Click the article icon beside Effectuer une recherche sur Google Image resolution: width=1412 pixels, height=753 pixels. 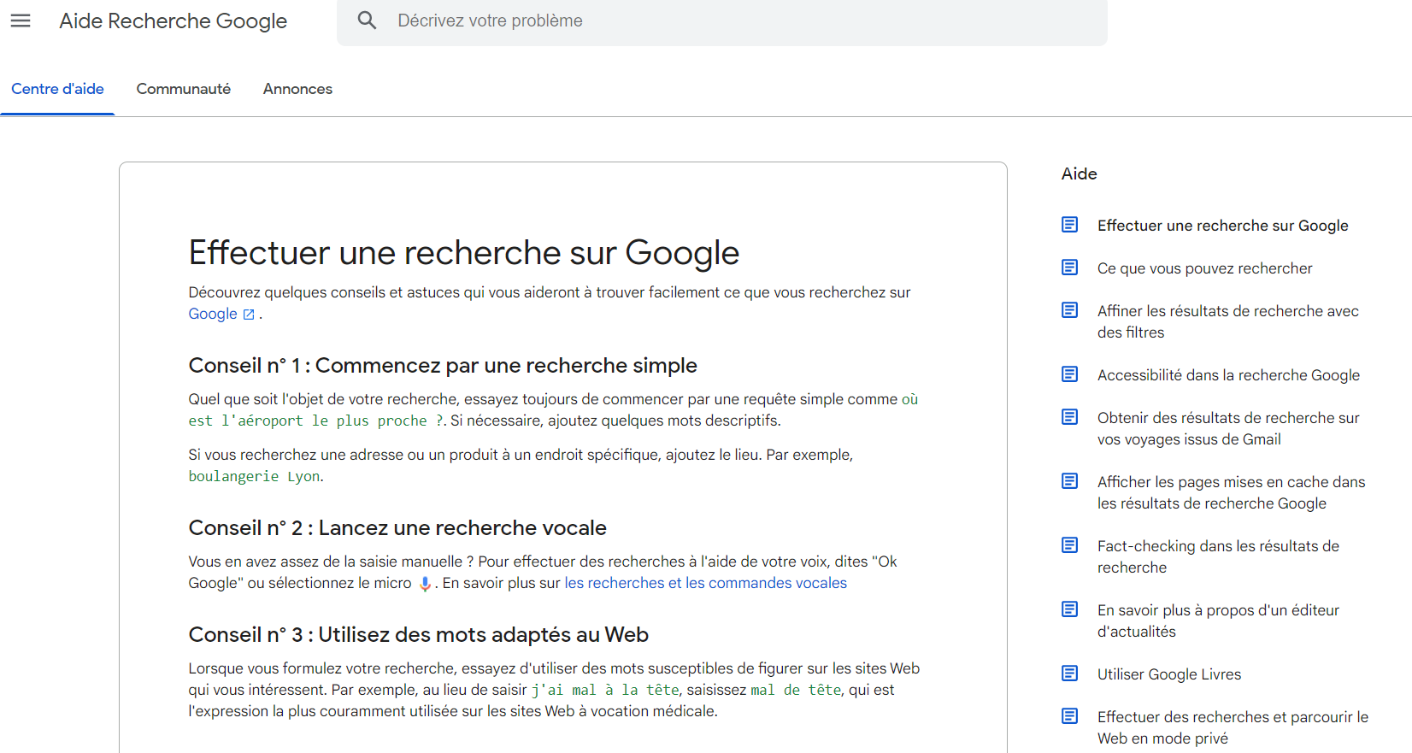click(x=1069, y=225)
